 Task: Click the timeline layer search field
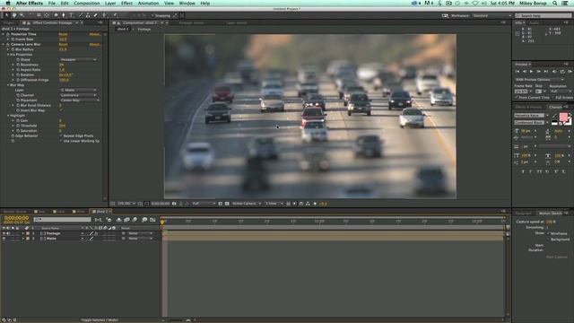(x=62, y=219)
